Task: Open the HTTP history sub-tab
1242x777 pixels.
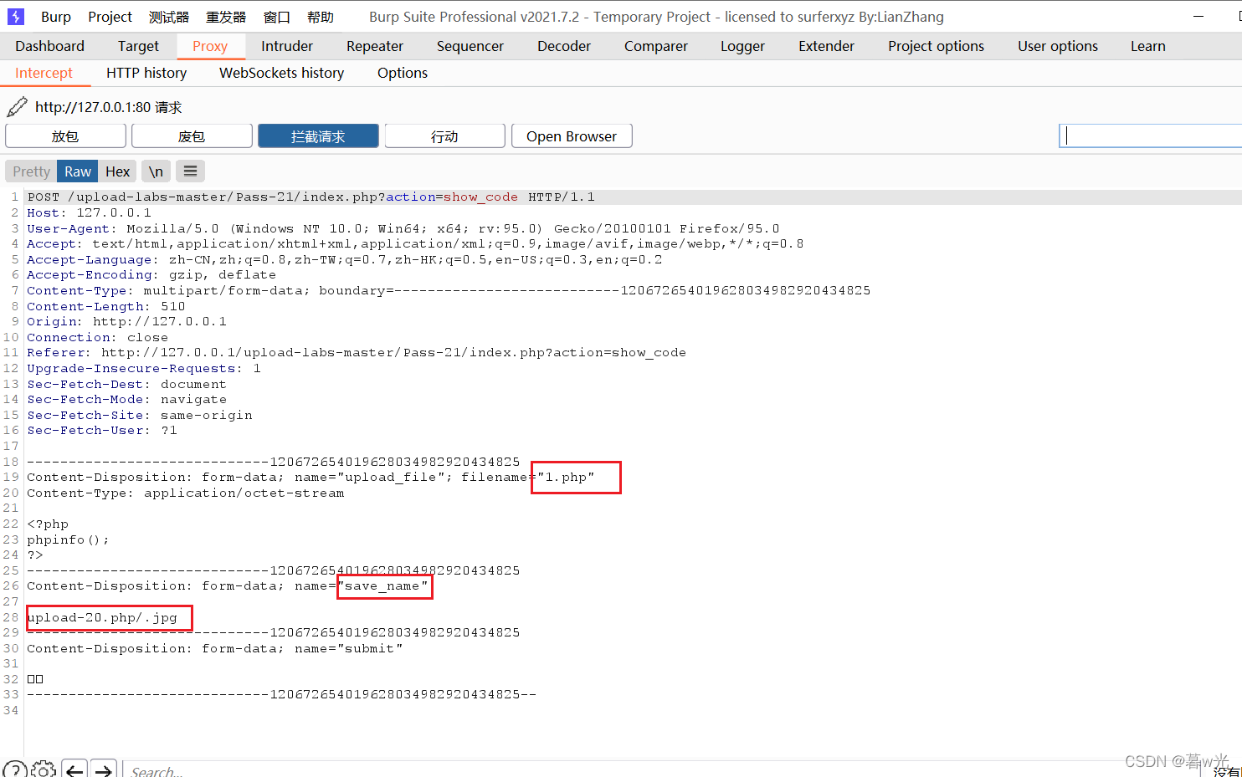Action: 146,73
